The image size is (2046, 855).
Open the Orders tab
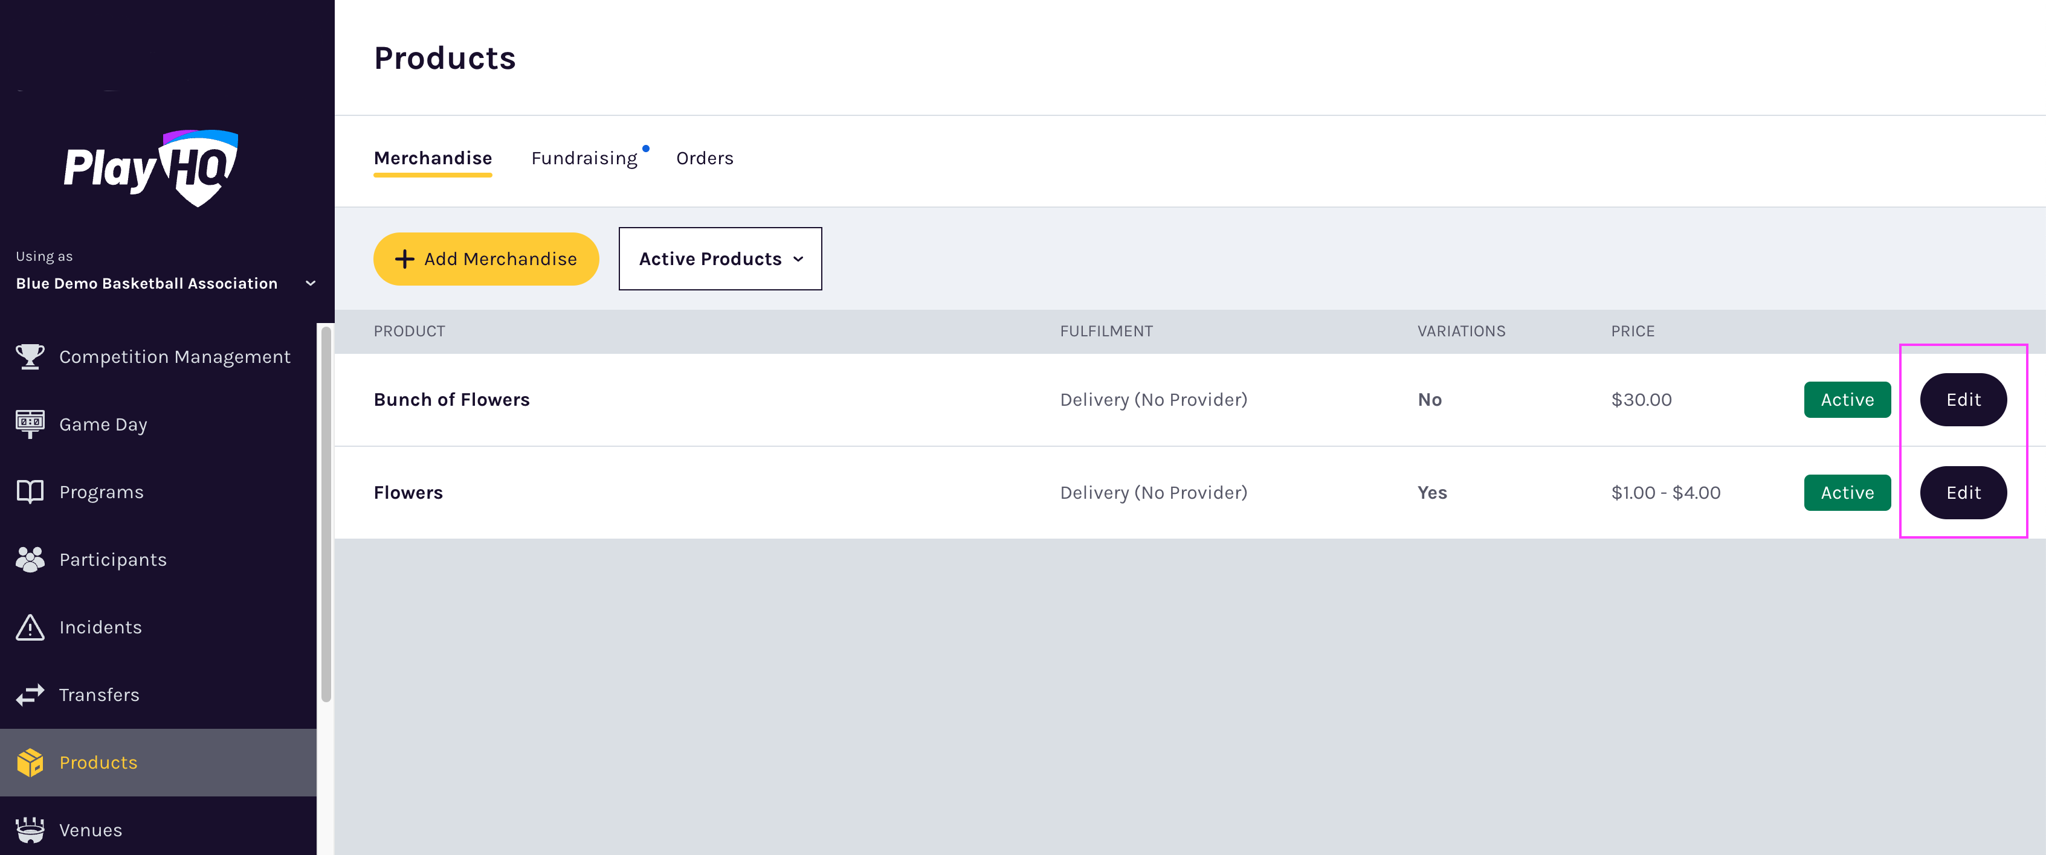(705, 158)
